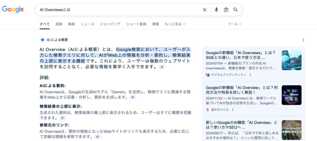Click the デジタルアイデンティティ source name
This screenshot has height=141, width=317.
[229, 75]
